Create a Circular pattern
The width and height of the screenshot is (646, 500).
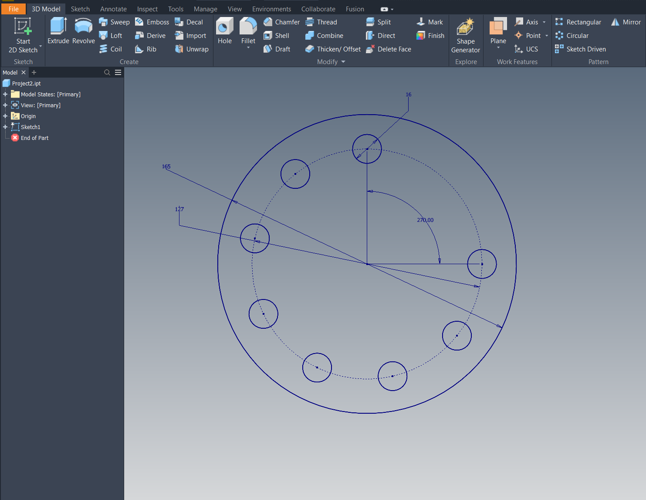572,36
